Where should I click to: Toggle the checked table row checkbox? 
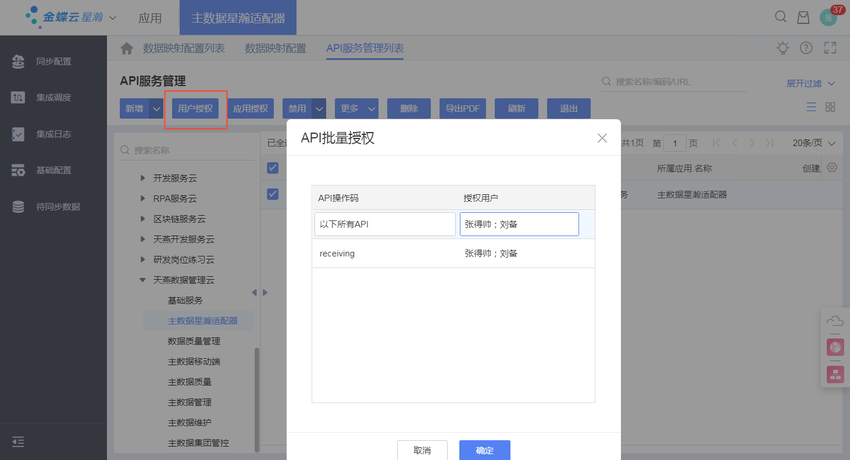click(x=273, y=194)
